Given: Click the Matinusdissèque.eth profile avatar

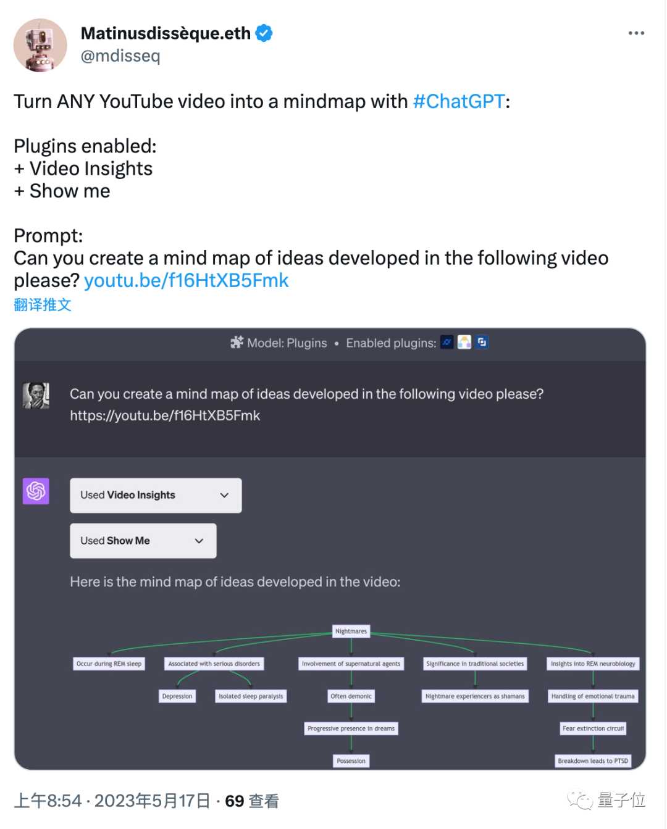Looking at the screenshot, I should click(x=40, y=45).
